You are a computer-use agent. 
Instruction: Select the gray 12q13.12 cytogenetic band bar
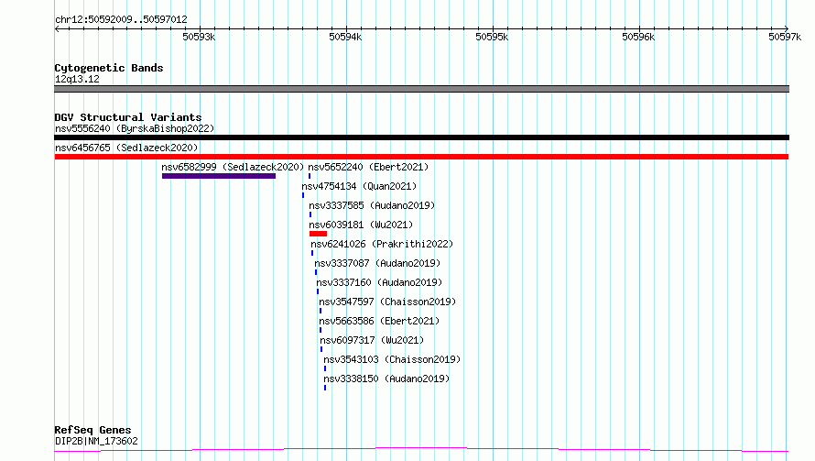tap(421, 89)
